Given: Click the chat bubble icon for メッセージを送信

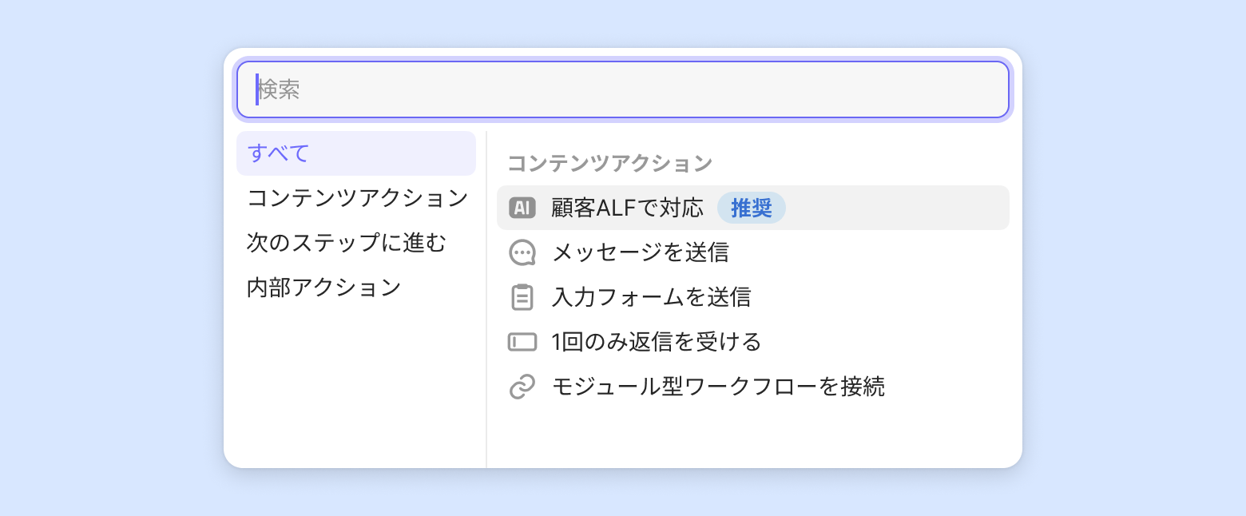Looking at the screenshot, I should 522,252.
